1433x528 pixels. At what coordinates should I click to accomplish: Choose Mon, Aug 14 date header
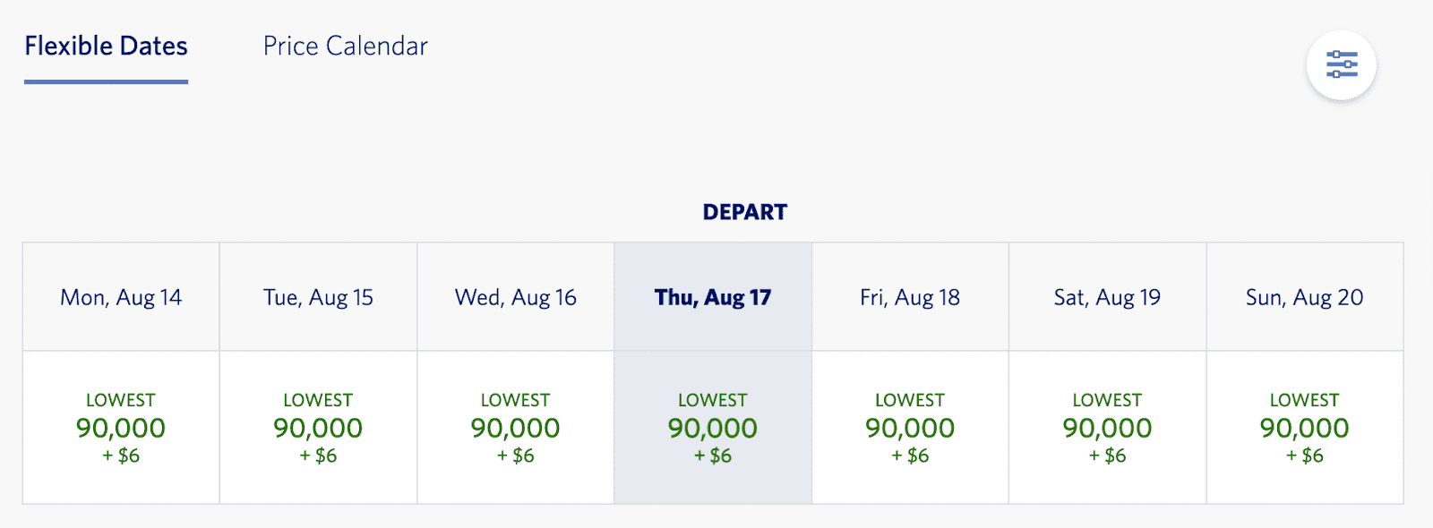121,297
